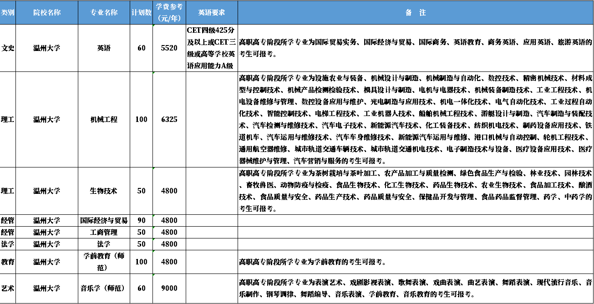Select 温州大学 in the 机械工程 row

47,120
